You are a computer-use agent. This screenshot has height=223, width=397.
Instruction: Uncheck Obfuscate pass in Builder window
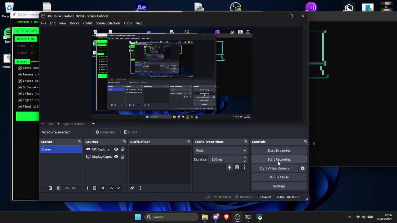click(20, 87)
